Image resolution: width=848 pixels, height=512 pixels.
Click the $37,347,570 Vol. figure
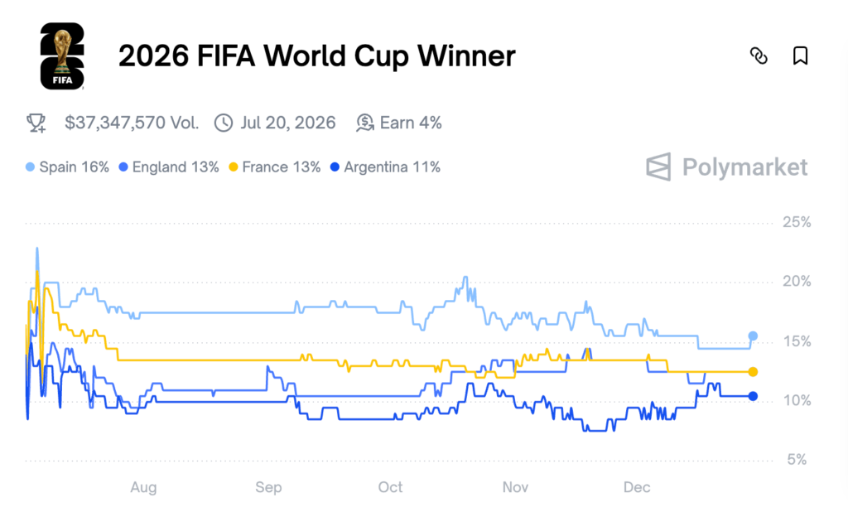[x=132, y=123]
